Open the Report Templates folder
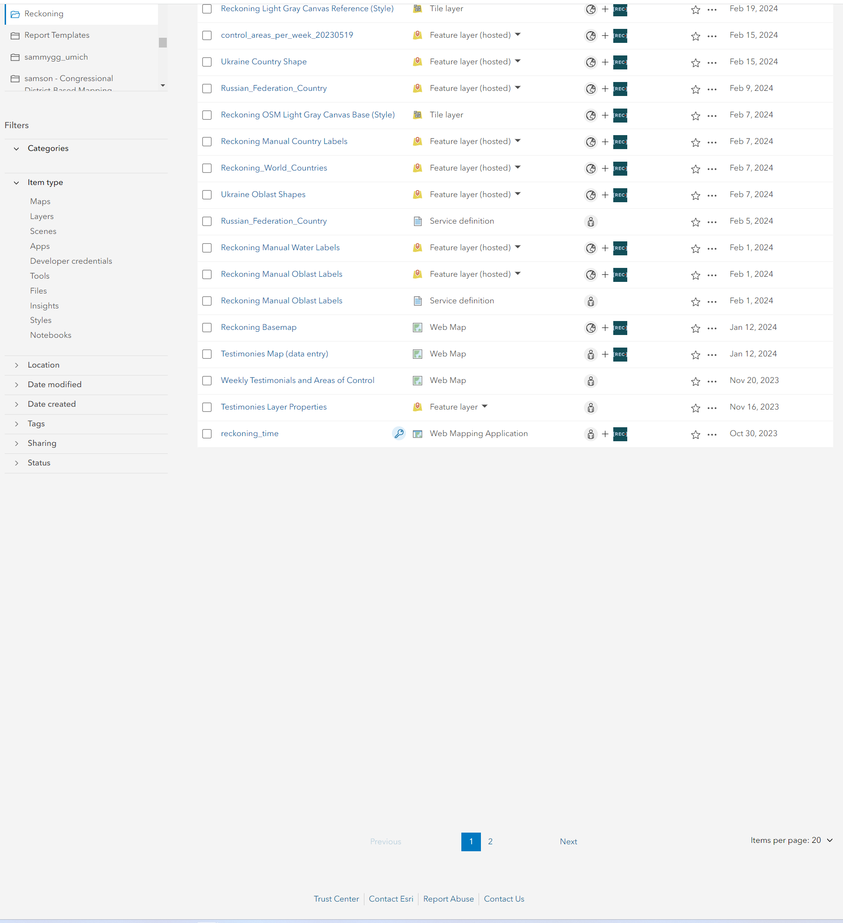843x923 pixels. coord(57,35)
